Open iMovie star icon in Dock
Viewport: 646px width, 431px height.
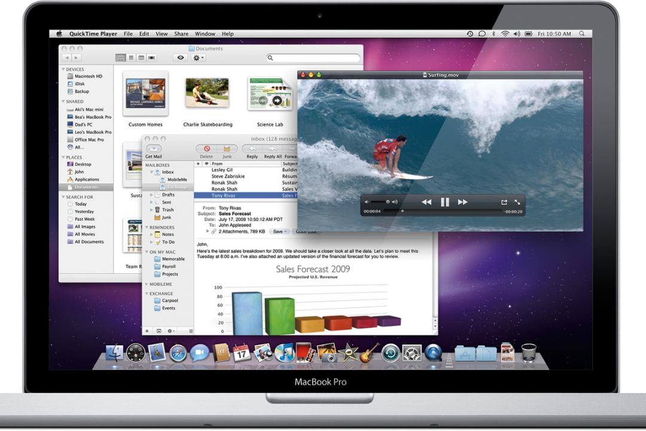(348, 353)
